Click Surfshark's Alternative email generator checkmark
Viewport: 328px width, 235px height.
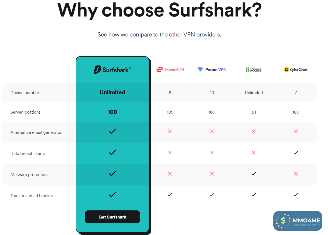[112, 131]
